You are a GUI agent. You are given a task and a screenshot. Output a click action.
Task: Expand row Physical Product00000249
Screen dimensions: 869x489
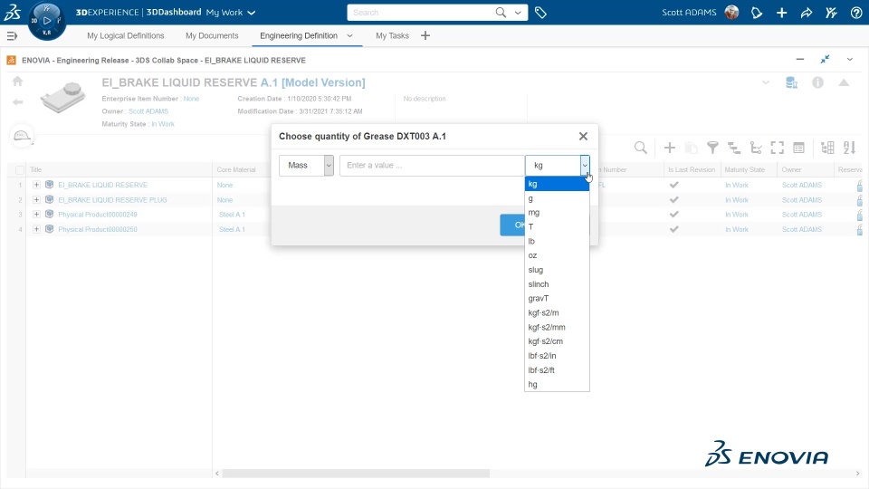point(36,214)
